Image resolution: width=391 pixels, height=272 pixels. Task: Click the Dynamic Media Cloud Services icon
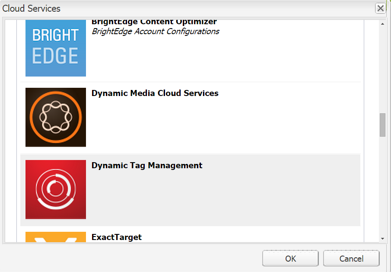pos(56,117)
